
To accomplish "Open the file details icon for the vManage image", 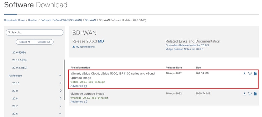I will 255,94.
